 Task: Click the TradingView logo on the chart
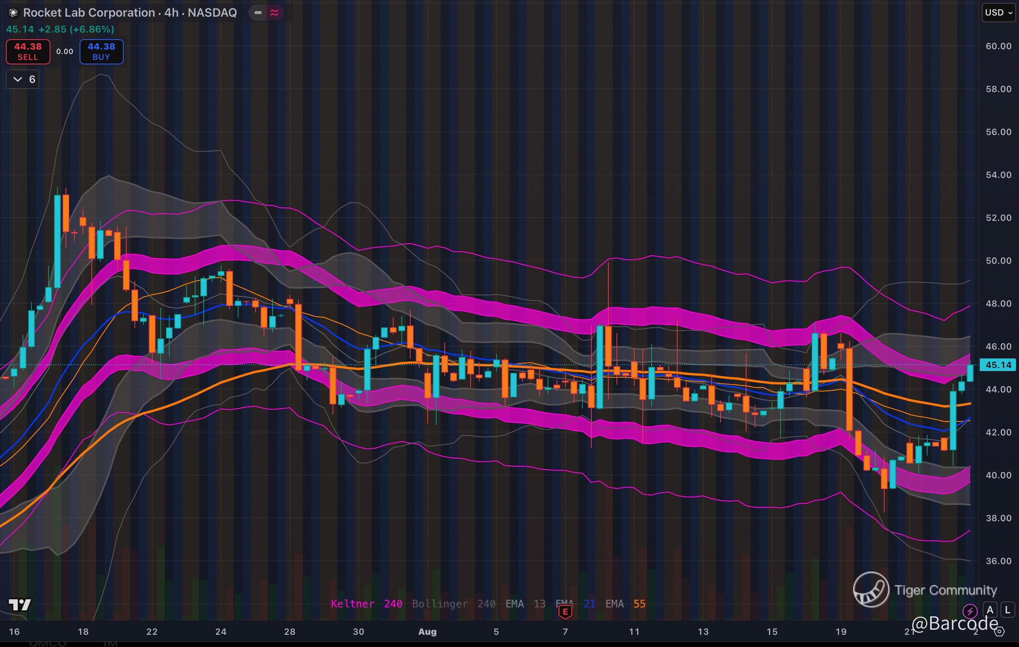click(20, 605)
